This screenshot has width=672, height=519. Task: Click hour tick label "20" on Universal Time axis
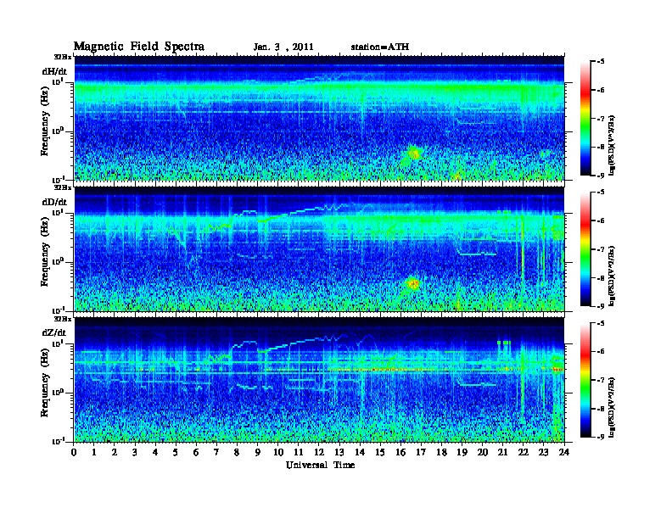point(483,452)
